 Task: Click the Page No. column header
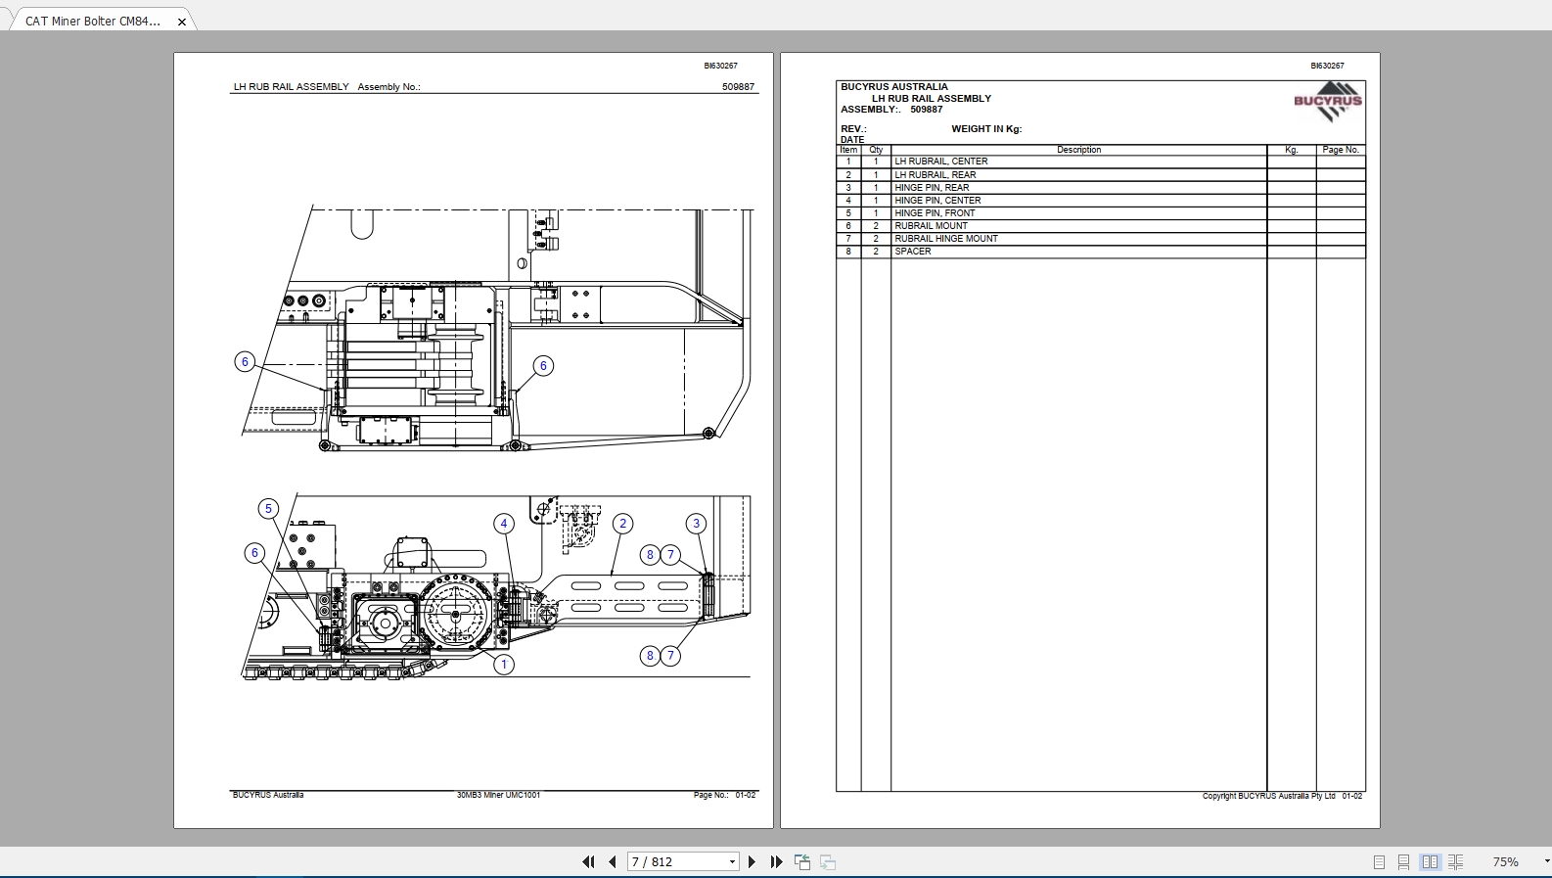[1341, 150]
